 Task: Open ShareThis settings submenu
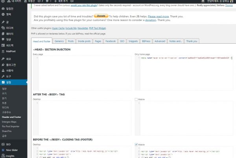[x=7, y=131]
